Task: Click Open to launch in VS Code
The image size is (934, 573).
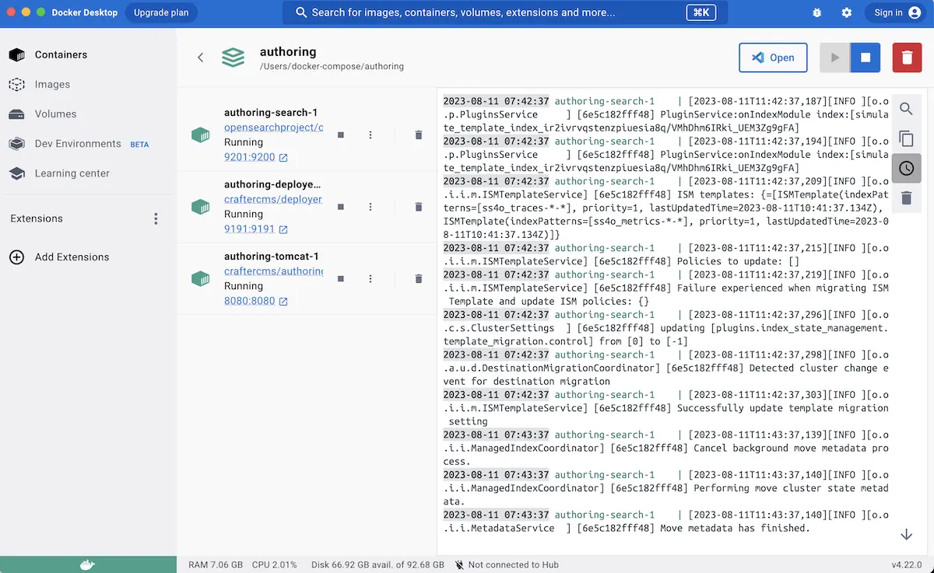Action: (x=773, y=58)
